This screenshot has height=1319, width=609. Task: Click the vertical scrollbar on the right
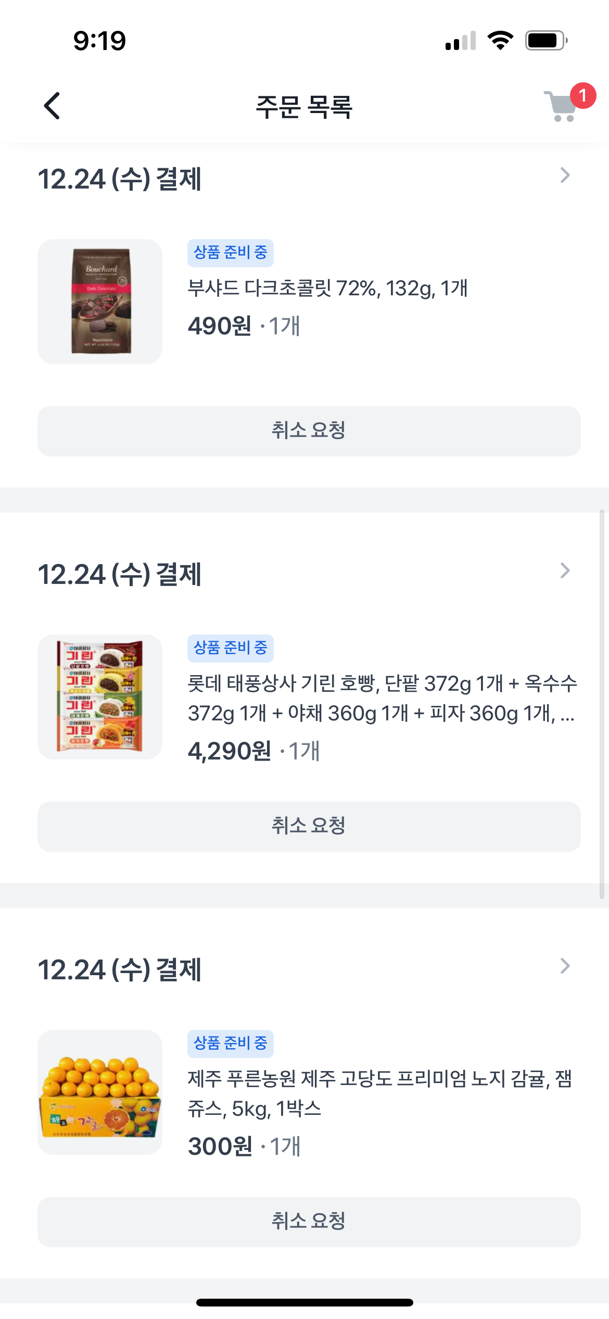point(602,704)
